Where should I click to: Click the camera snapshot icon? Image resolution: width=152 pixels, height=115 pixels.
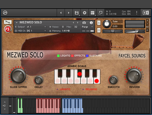[84, 23]
